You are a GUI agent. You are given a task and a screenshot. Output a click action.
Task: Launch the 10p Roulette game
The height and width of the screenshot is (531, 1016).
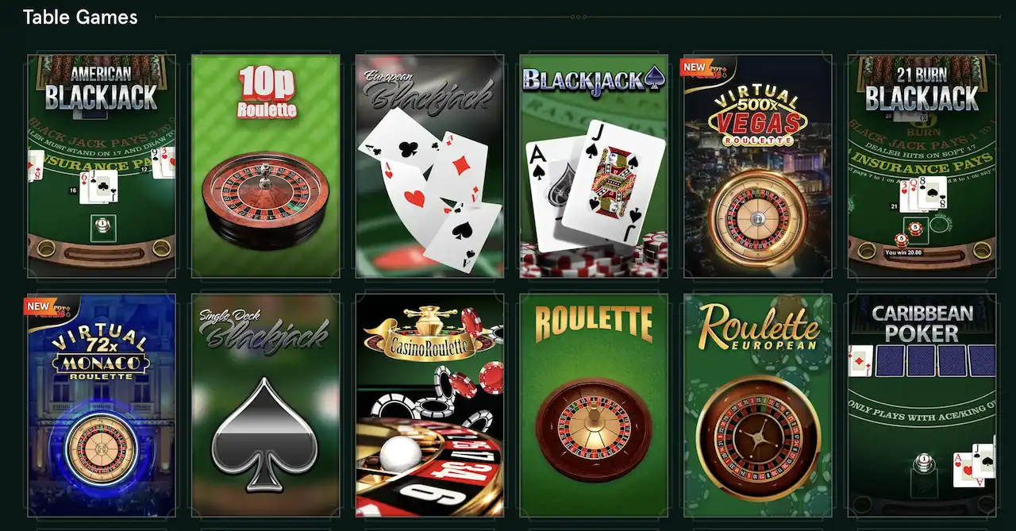[266, 166]
